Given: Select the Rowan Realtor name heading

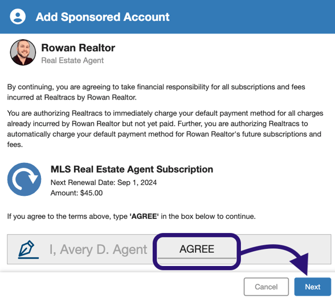Looking at the screenshot, I should [78, 48].
